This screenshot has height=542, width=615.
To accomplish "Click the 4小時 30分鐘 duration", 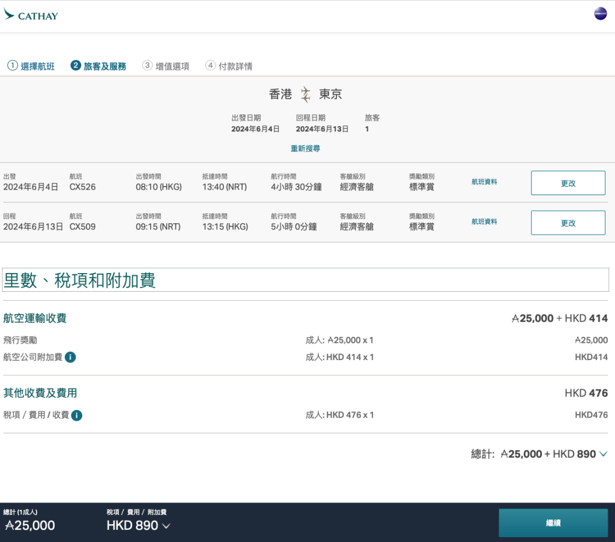I will (296, 187).
